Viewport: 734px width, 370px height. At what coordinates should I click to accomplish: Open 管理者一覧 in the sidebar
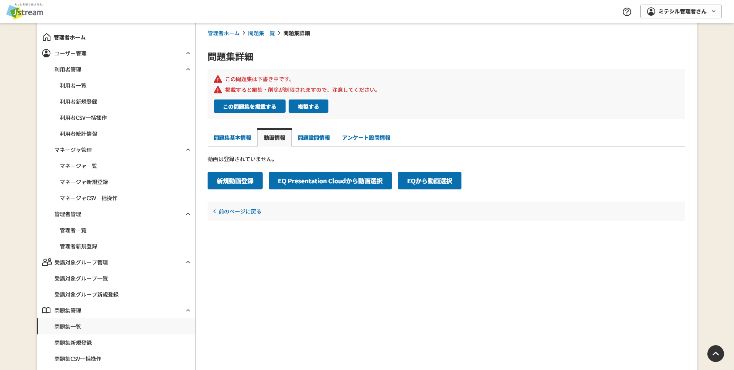(73, 230)
